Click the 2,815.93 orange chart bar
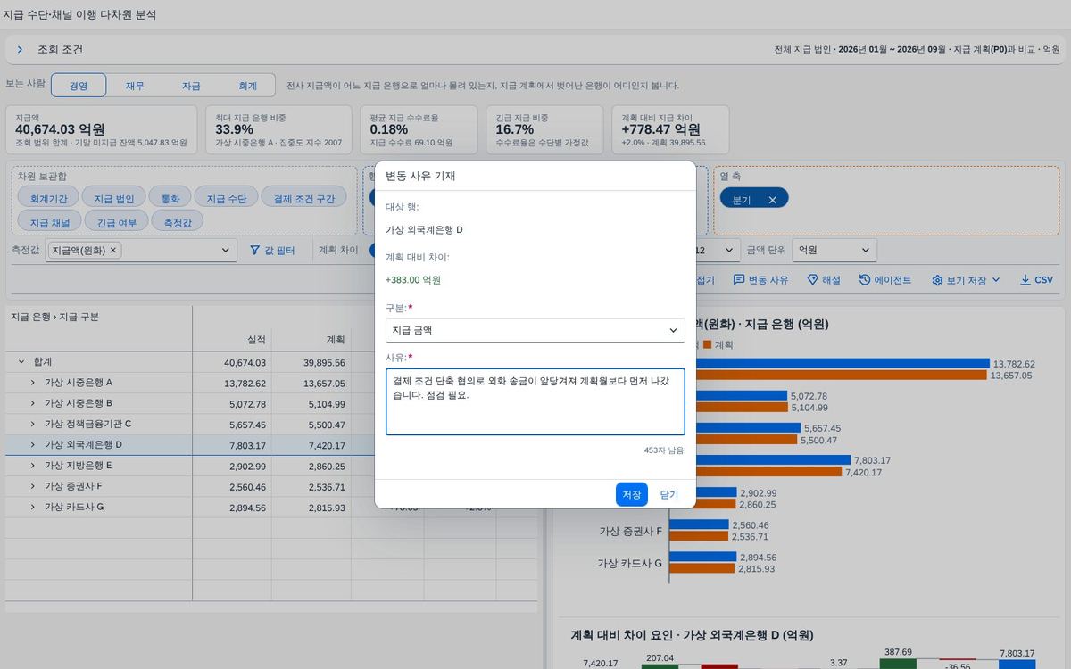The height and width of the screenshot is (669, 1071). click(702, 568)
